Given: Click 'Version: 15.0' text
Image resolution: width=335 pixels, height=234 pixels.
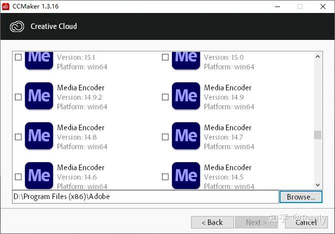Looking at the screenshot, I should [223, 57].
